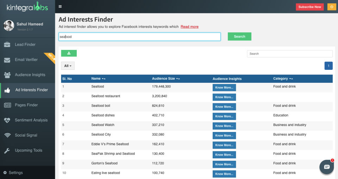Toggle the hamburger sidebar menu icon
Screen dimensions: 338x179
pos(60,6)
